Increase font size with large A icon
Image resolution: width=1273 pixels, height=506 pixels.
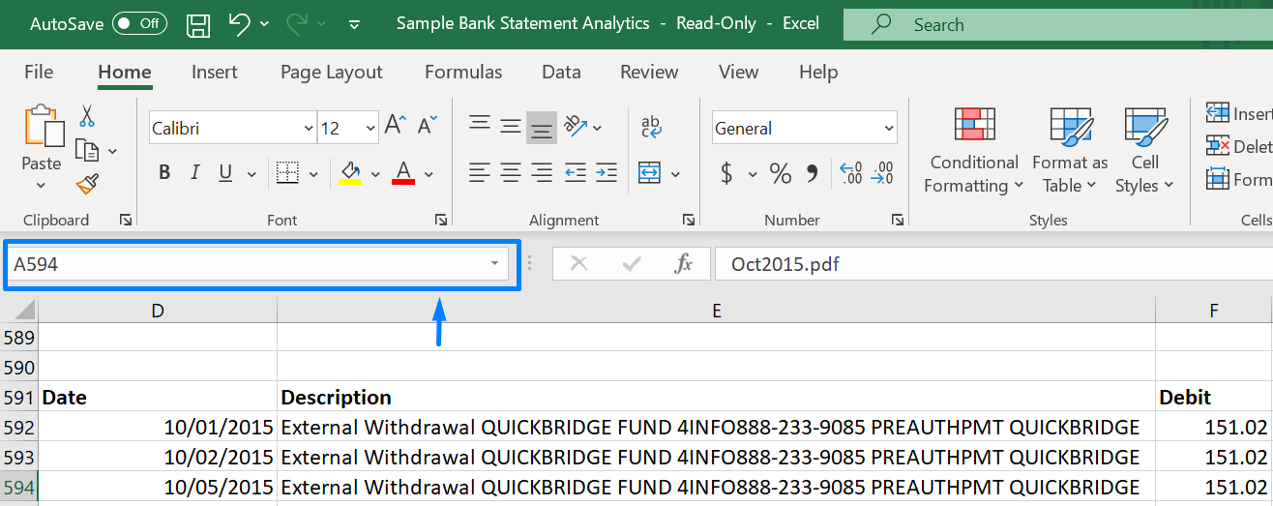click(x=395, y=125)
